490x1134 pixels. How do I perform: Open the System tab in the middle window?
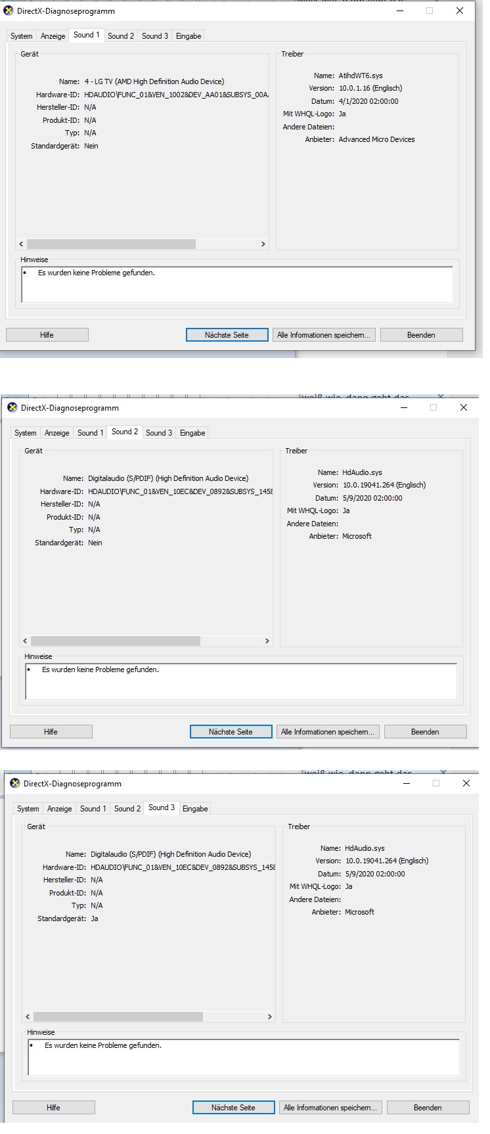pyautogui.click(x=26, y=433)
